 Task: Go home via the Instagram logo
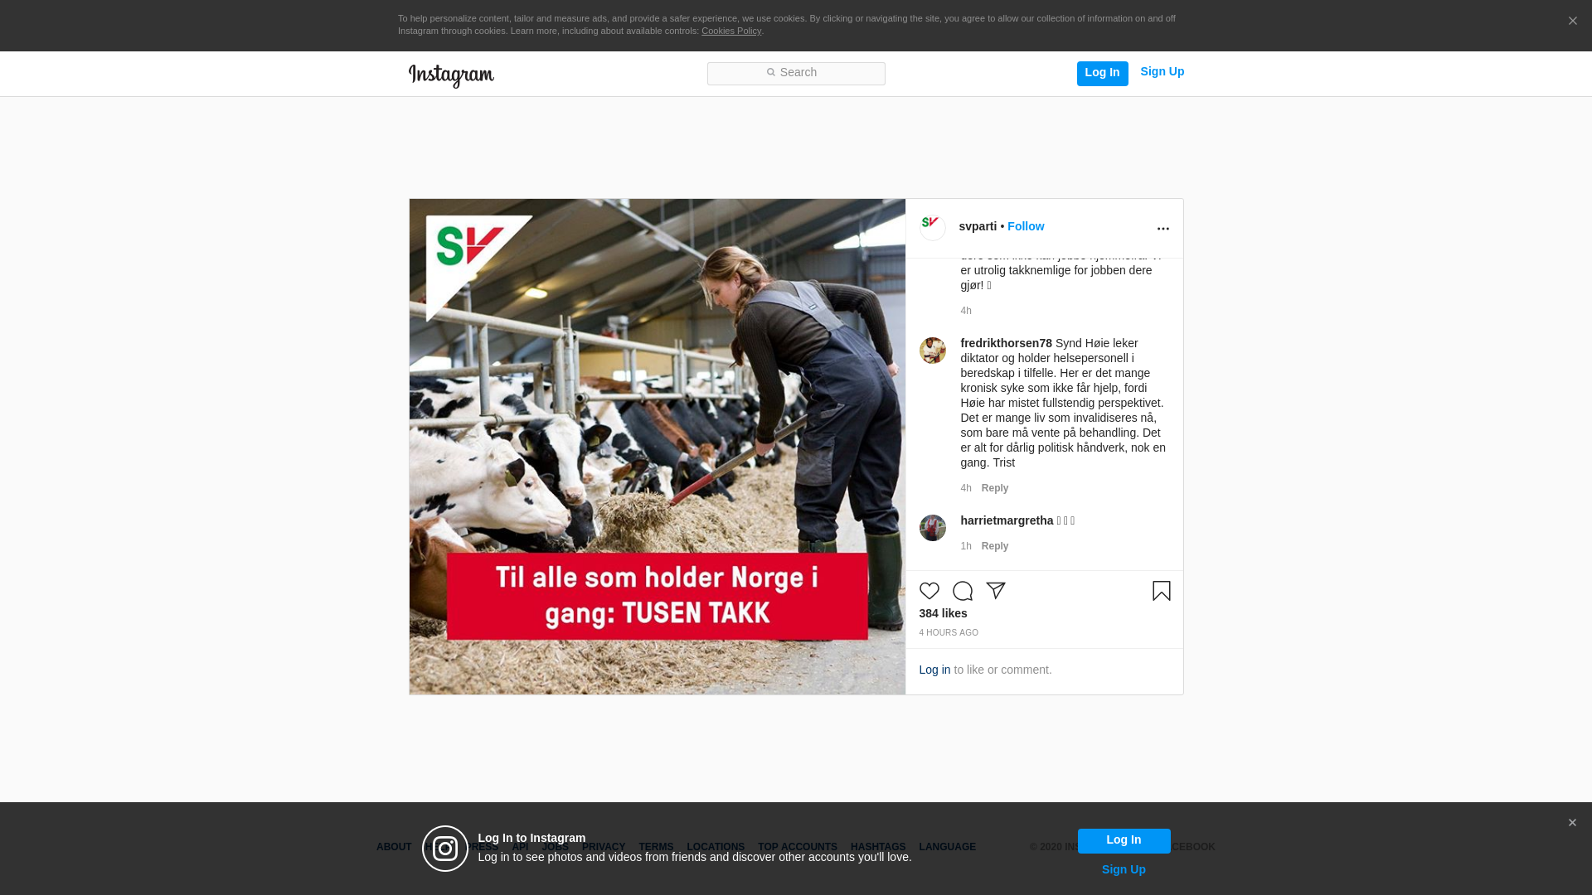point(451,75)
